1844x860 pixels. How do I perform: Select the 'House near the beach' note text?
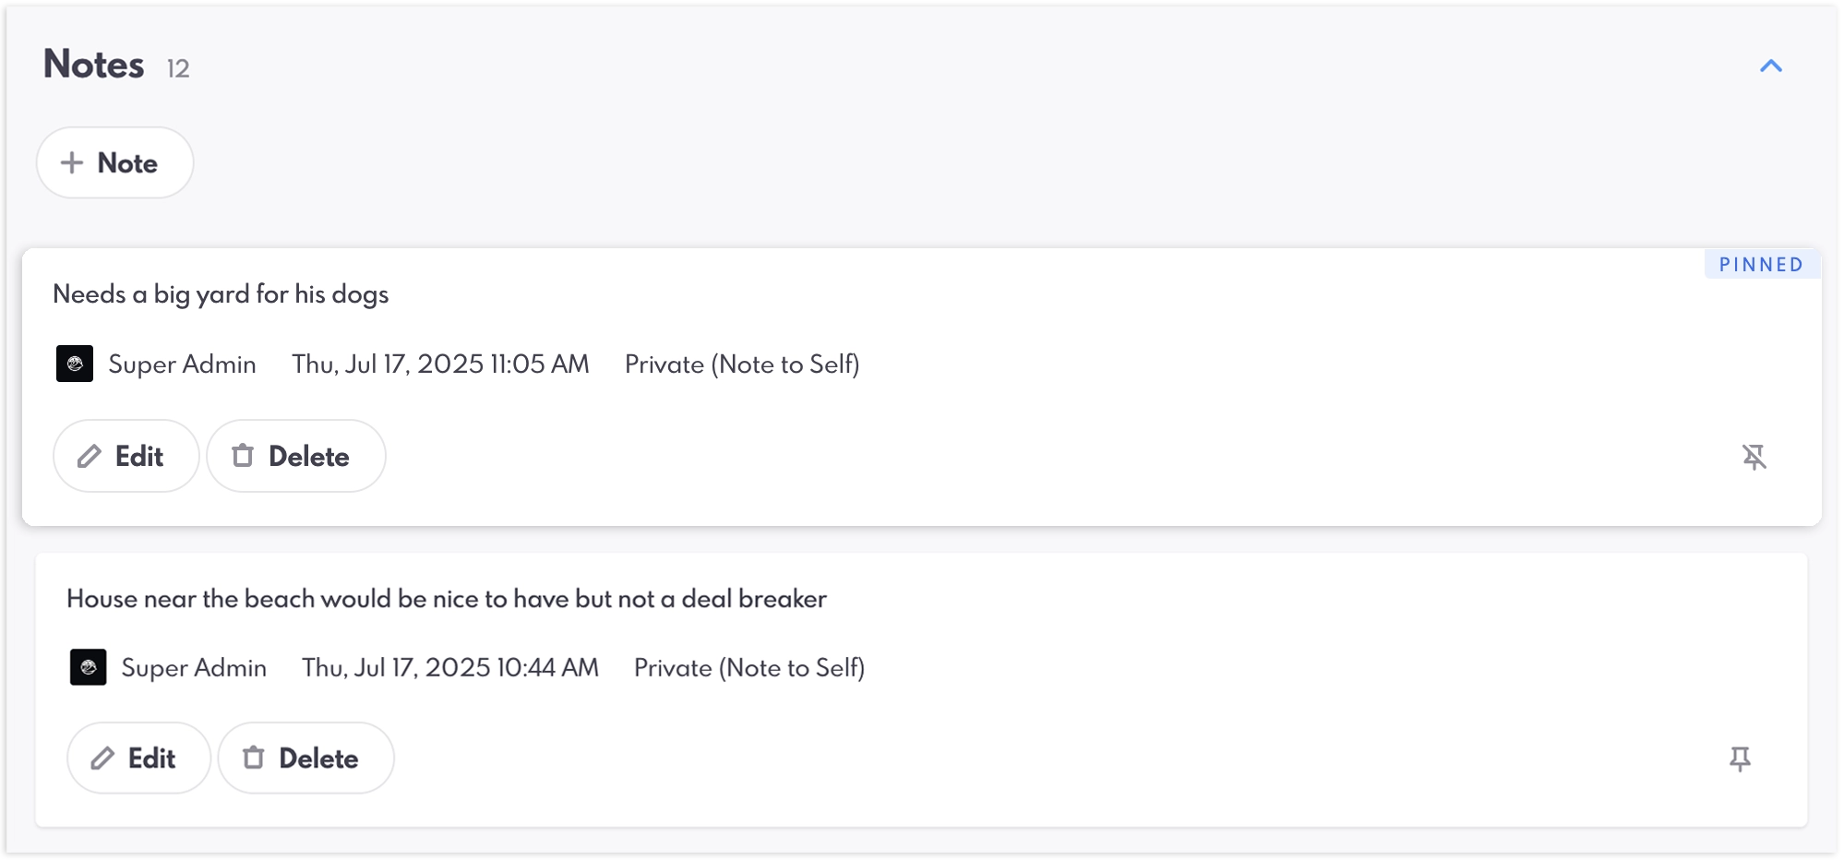click(x=446, y=599)
